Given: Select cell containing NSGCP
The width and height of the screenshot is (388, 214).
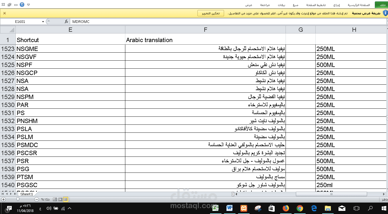Looking at the screenshot, I should 70,73.
